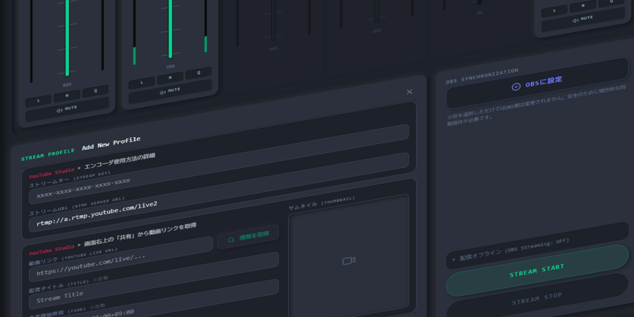Click the "80%" volume readout
This screenshot has width=634, height=317.
(x=67, y=84)
